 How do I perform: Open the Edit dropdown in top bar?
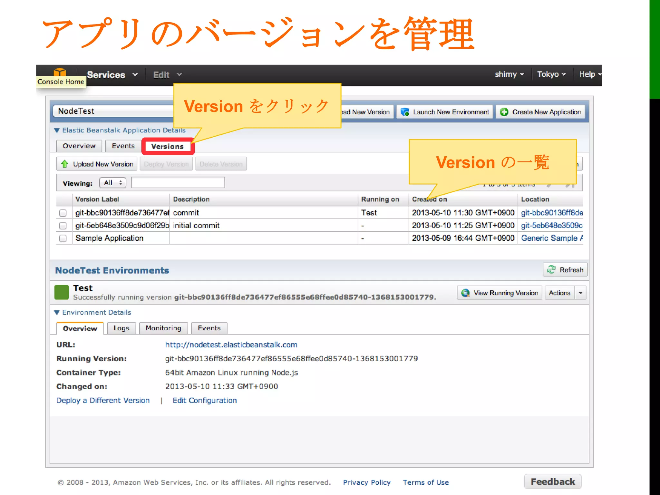pyautogui.click(x=167, y=75)
